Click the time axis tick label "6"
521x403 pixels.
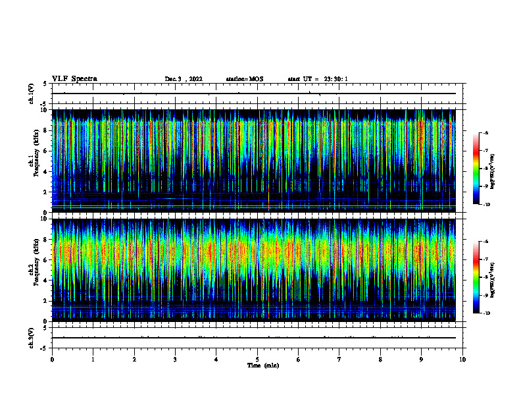(299, 360)
